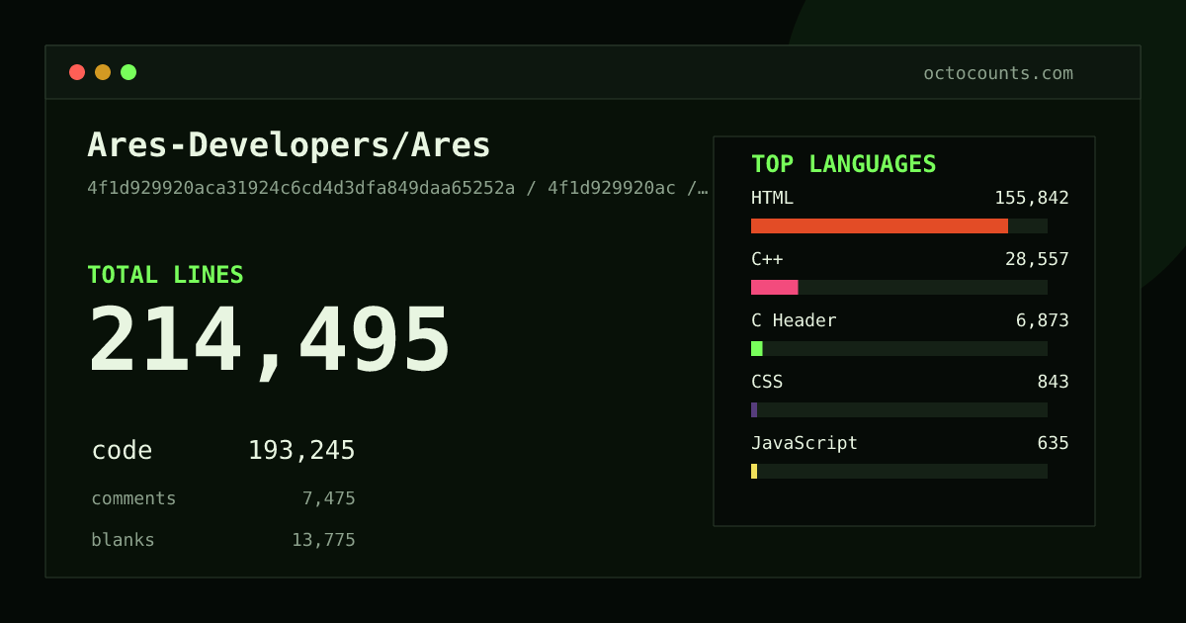The width and height of the screenshot is (1186, 623).
Task: Click the green C Header progress bar
Action: pos(757,348)
